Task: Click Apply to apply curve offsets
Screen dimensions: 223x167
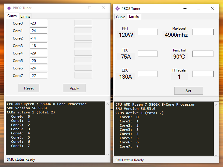Action: point(74,88)
